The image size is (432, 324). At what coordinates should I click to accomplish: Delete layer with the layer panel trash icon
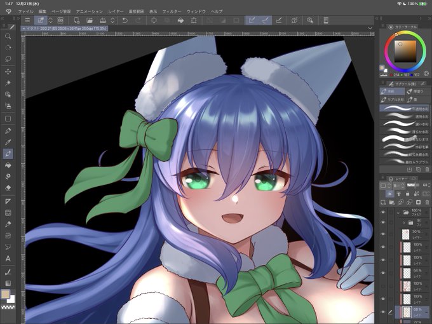428,203
